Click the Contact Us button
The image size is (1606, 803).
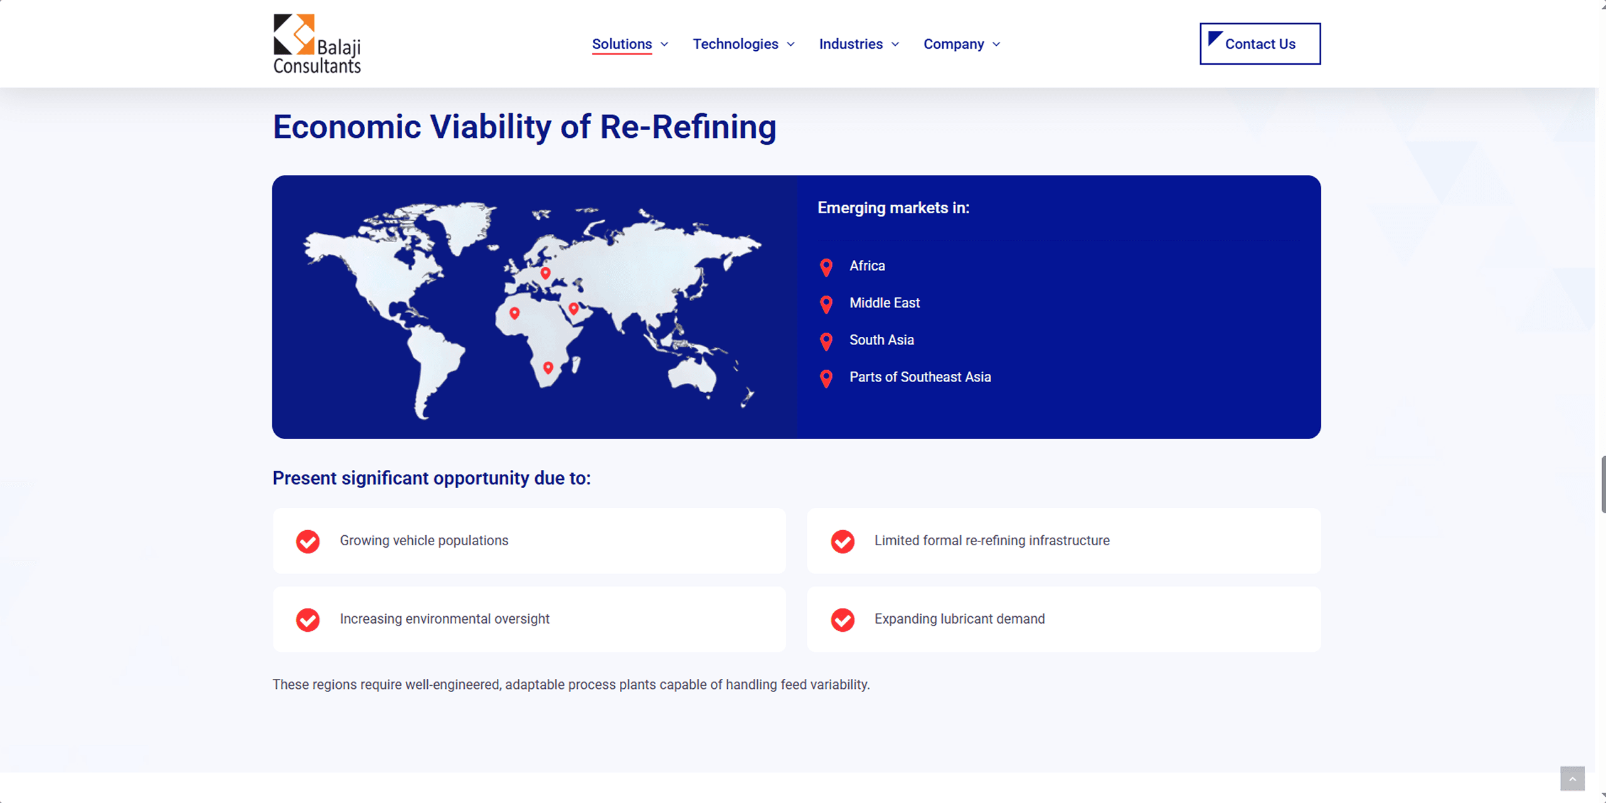pyautogui.click(x=1260, y=44)
